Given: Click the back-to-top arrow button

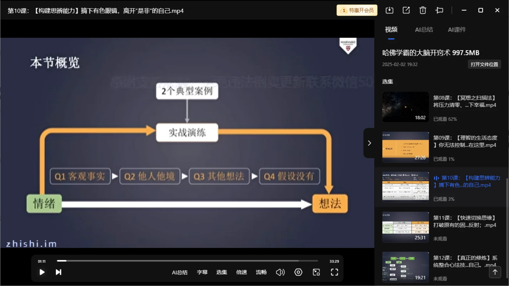Looking at the screenshot, I should 495,272.
